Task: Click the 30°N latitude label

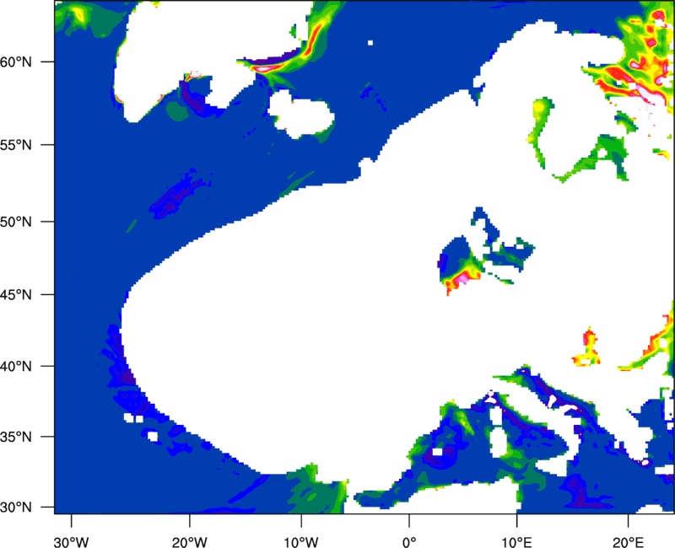Action: (x=16, y=508)
